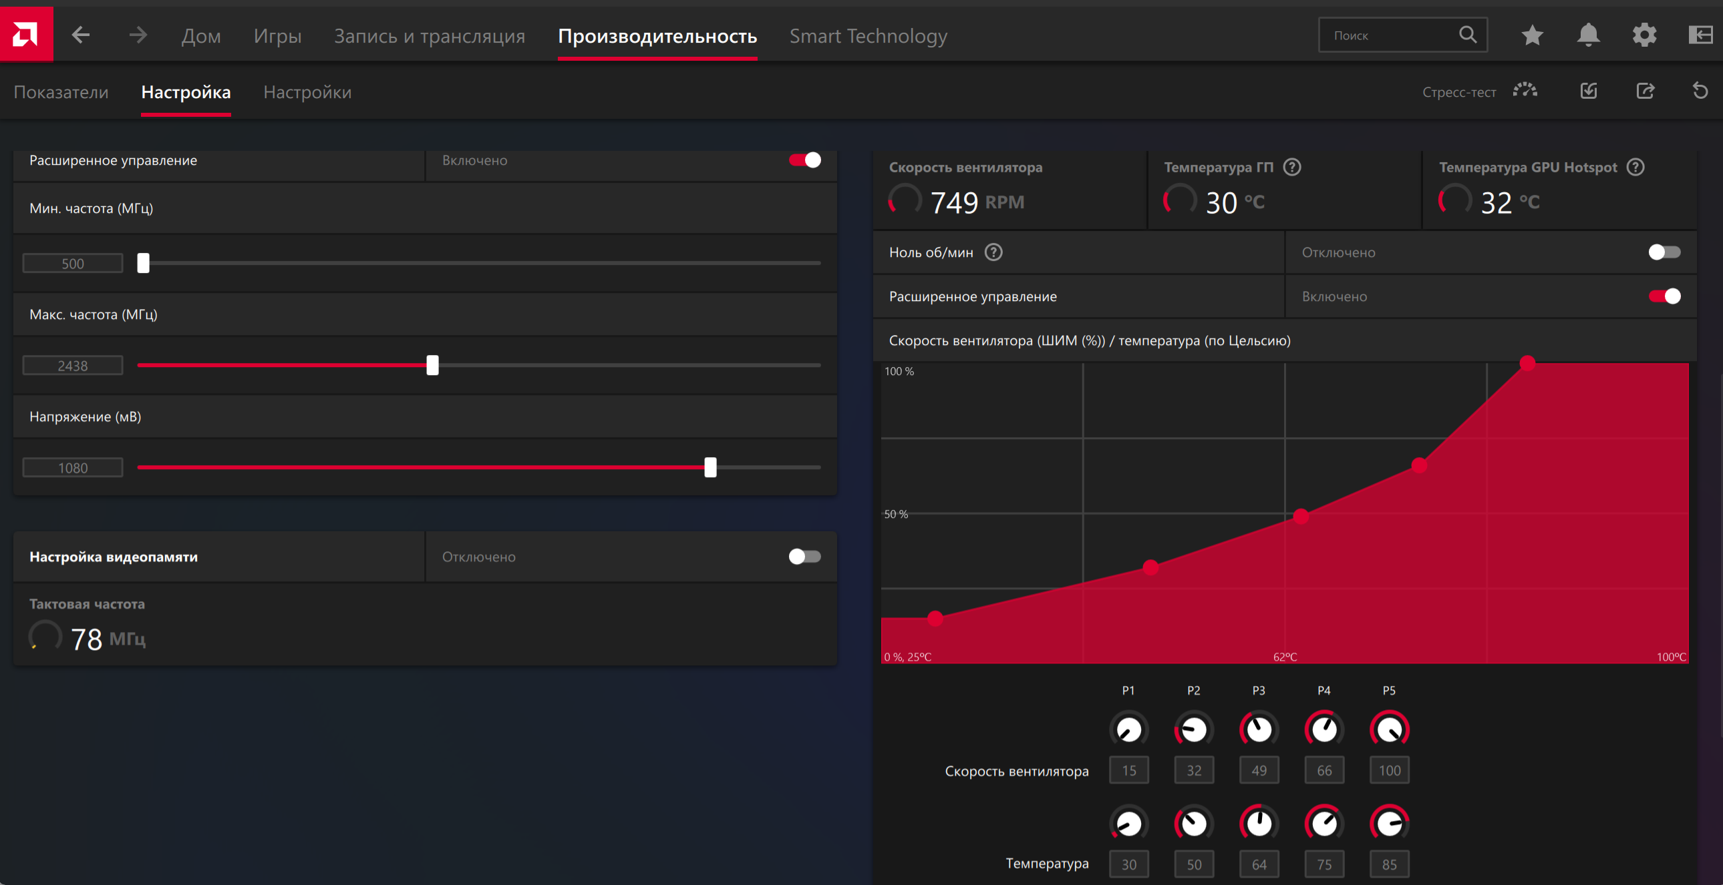
Task: Click help icon next to Ноль об/мин
Action: tap(993, 252)
